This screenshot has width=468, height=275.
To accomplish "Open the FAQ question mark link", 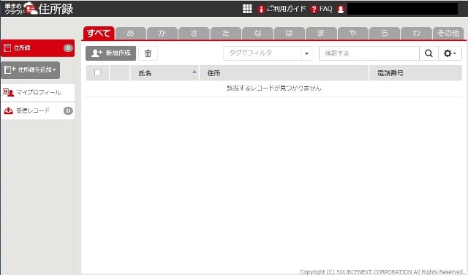I will [321, 9].
